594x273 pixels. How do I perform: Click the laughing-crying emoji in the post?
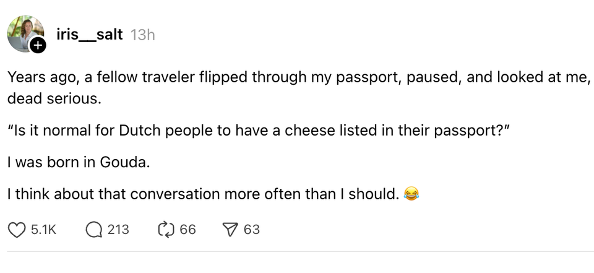point(411,194)
